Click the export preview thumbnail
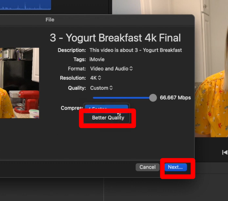 click(x=20, y=83)
